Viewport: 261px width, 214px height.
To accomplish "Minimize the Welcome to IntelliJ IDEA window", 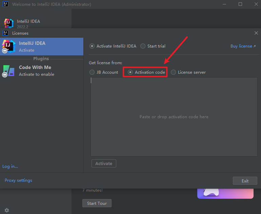I will [x=224, y=4].
